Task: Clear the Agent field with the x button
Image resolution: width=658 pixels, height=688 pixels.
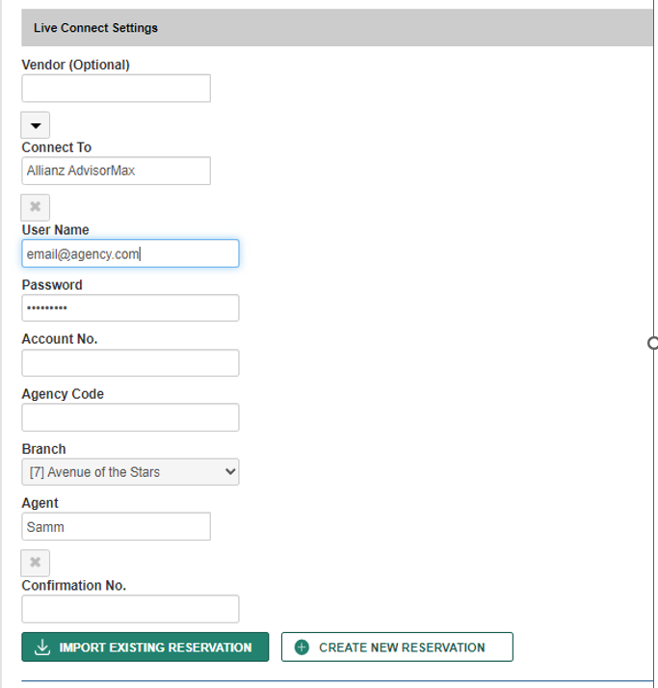Action: (x=35, y=563)
